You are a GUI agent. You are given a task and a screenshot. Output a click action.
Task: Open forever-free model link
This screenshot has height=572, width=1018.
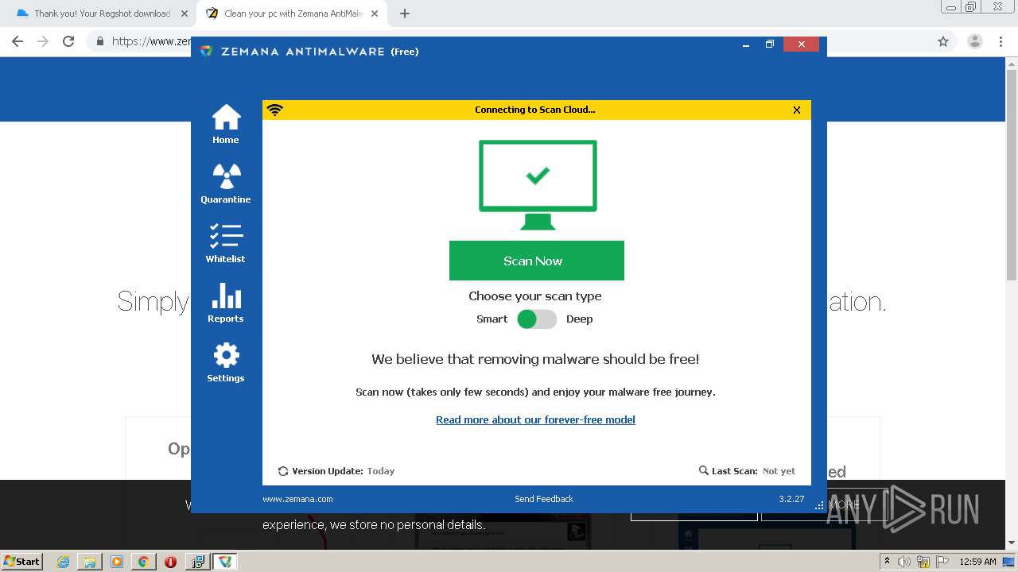click(x=535, y=419)
